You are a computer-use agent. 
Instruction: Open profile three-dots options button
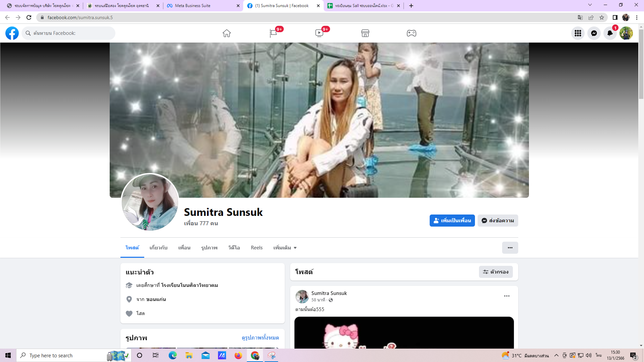[x=510, y=248]
